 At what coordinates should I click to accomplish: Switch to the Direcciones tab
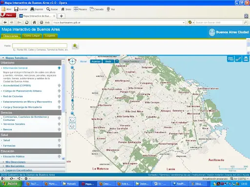11,36
